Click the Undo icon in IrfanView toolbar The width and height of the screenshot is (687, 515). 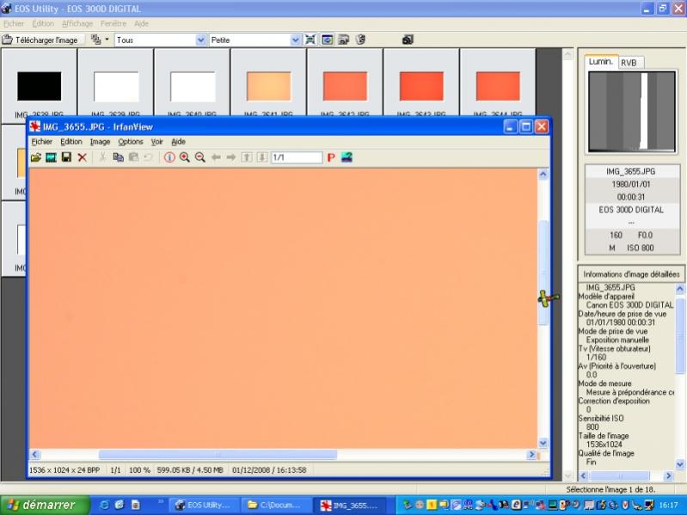coord(149,157)
